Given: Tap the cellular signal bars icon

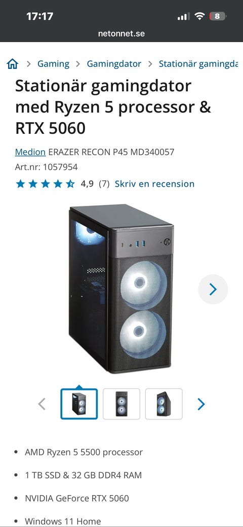Looking at the screenshot, I should (183, 16).
